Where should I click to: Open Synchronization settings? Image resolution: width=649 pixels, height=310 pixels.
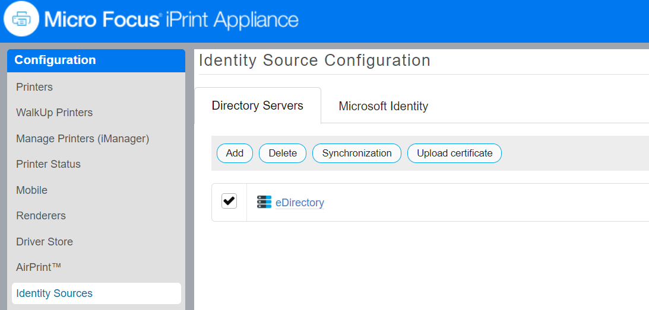tap(356, 153)
